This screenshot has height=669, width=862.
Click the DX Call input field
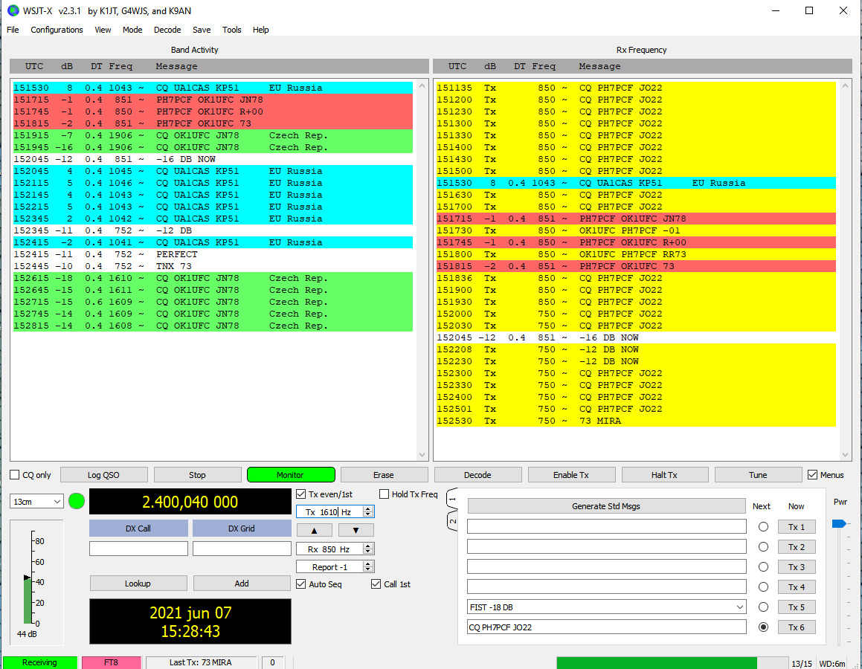click(138, 549)
